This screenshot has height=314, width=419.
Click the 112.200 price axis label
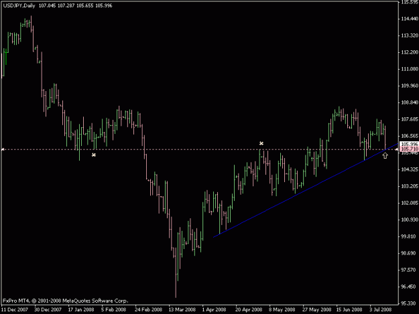click(x=410, y=52)
